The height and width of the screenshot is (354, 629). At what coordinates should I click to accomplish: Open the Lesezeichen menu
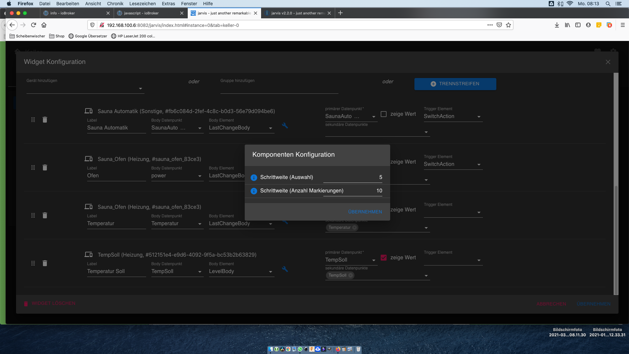[143, 4]
